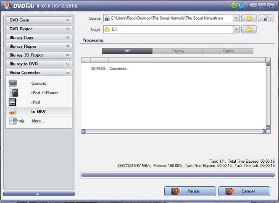Viewport: 279px width, 203px height.
Task: Click the Source path input field
Action: (168, 18)
